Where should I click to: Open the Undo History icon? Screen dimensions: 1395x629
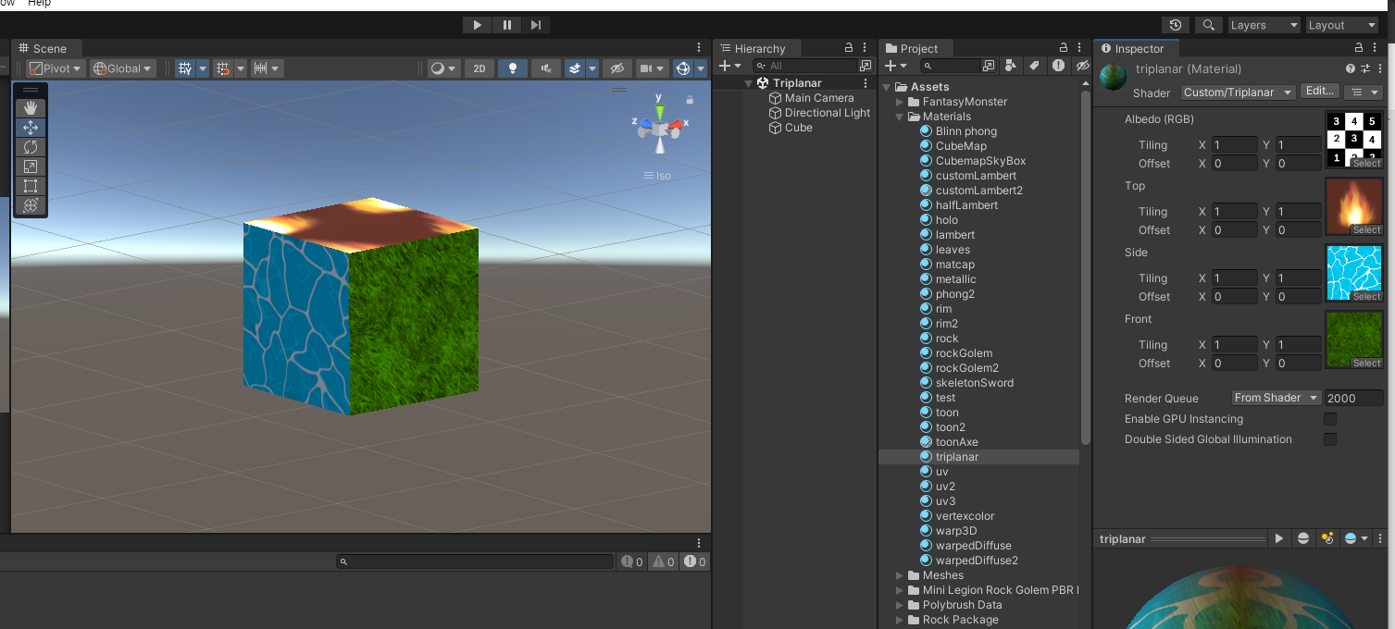[1176, 25]
